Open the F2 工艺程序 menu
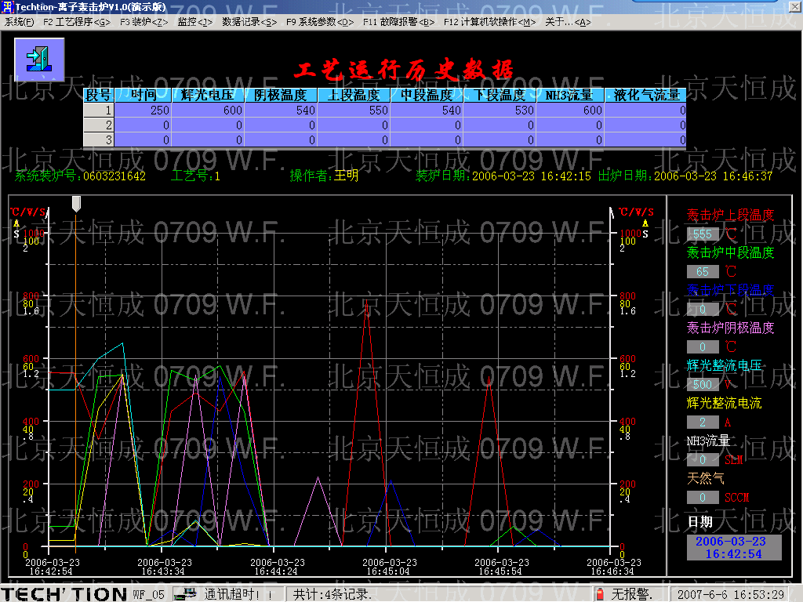The height and width of the screenshot is (602, 803). (77, 22)
